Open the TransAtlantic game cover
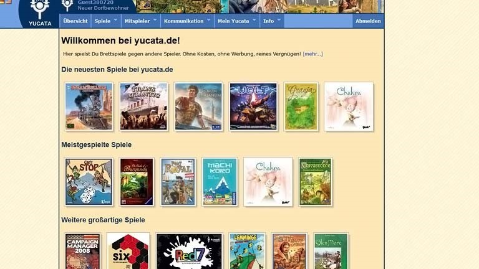The width and height of the screenshot is (479, 269). coord(143,106)
